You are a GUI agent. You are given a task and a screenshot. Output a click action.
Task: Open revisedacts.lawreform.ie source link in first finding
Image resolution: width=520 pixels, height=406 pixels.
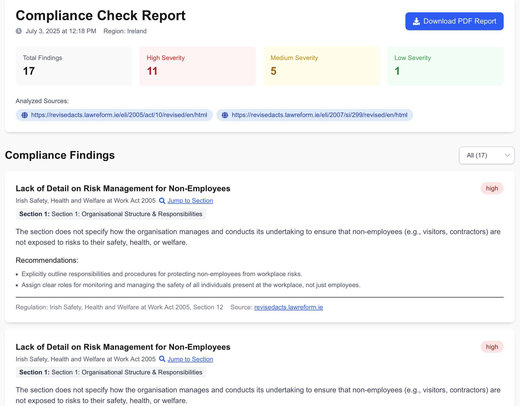[289, 307]
